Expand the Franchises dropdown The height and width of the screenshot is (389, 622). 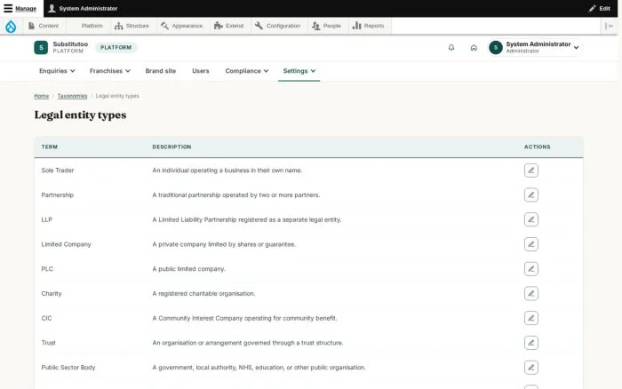coord(110,71)
